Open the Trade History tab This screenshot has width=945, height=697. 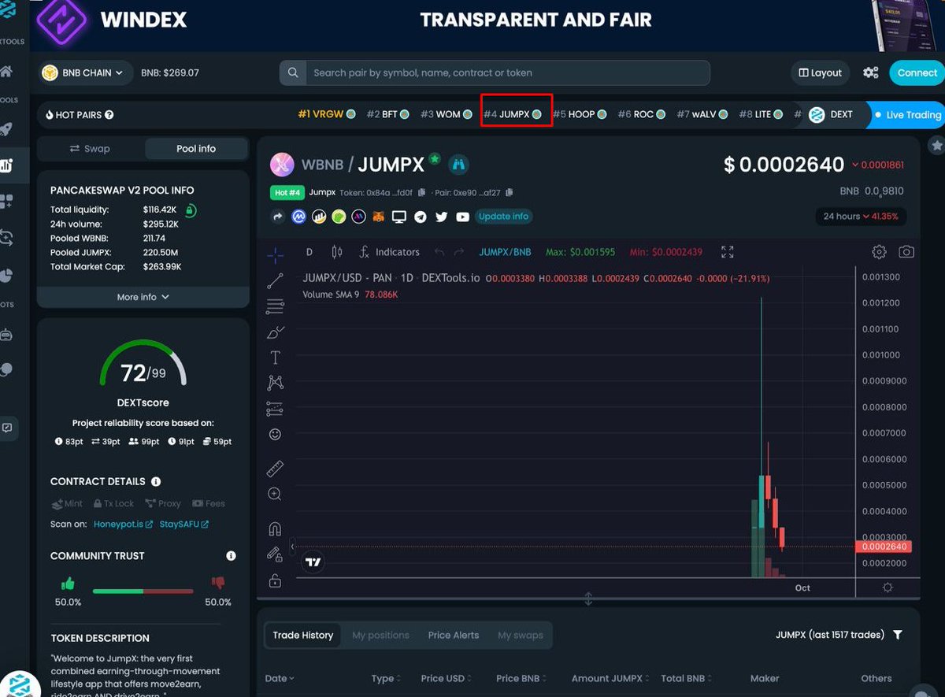click(x=303, y=635)
